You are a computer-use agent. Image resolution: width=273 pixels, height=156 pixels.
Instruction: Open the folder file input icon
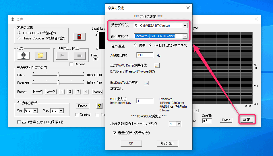coord(40,56)
